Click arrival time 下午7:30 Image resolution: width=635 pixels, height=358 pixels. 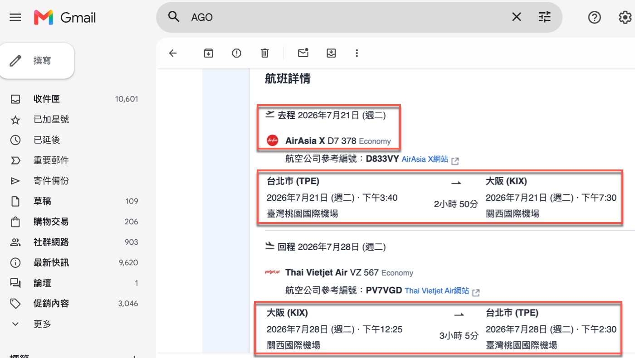[599, 198]
